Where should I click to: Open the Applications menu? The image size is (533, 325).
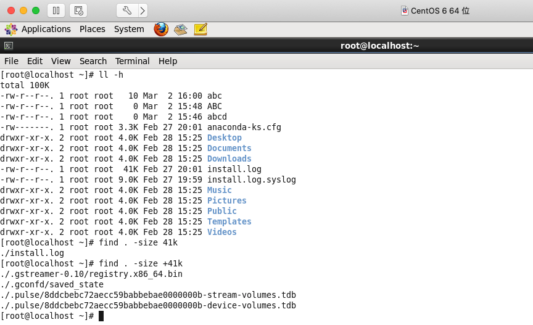click(x=46, y=29)
